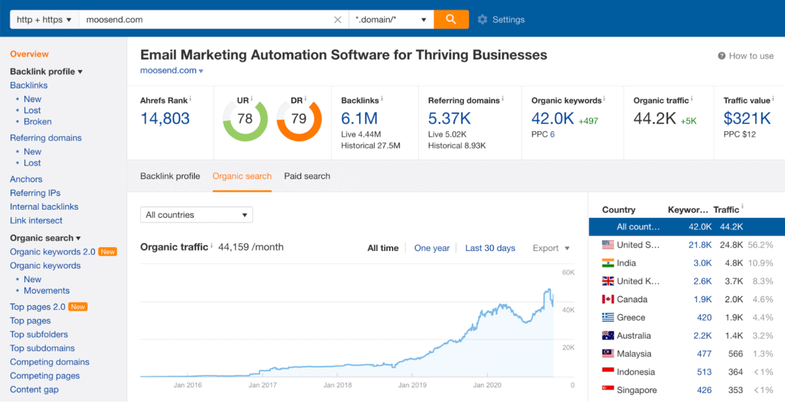Click the 5.37K referring domains value
The image size is (785, 402).
tap(449, 118)
